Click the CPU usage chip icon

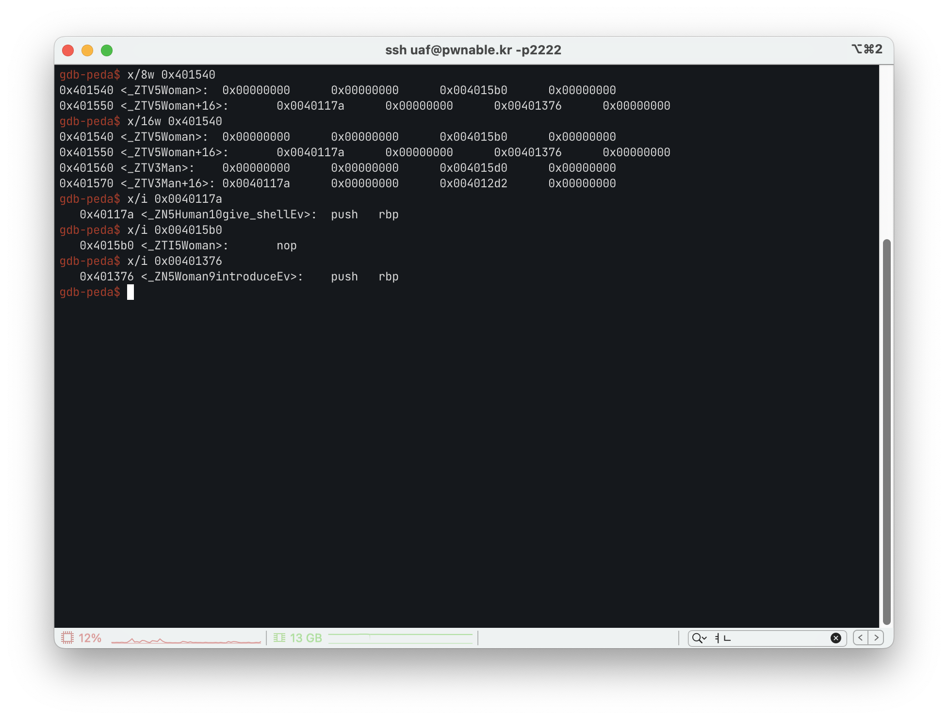[x=67, y=638]
